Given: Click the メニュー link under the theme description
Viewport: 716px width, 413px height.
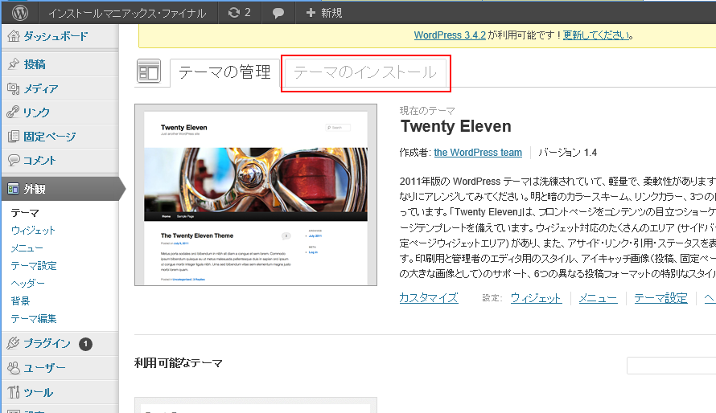Looking at the screenshot, I should tap(598, 298).
